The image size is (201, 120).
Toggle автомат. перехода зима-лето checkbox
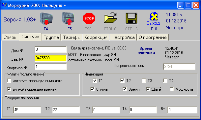pos(9,81)
